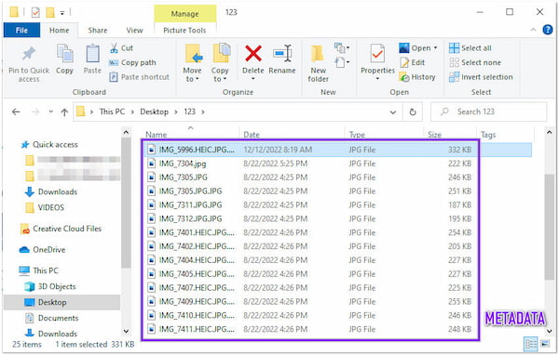
Task: Select This PC in navigation pane
Action: pos(38,270)
